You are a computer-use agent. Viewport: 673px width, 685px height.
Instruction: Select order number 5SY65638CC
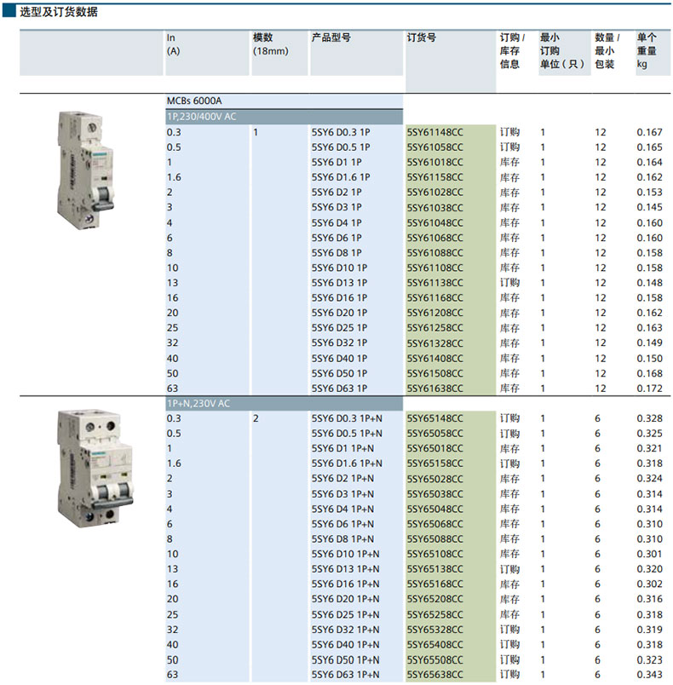point(435,675)
